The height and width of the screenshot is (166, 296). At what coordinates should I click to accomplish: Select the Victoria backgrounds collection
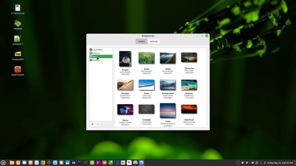tap(101, 53)
